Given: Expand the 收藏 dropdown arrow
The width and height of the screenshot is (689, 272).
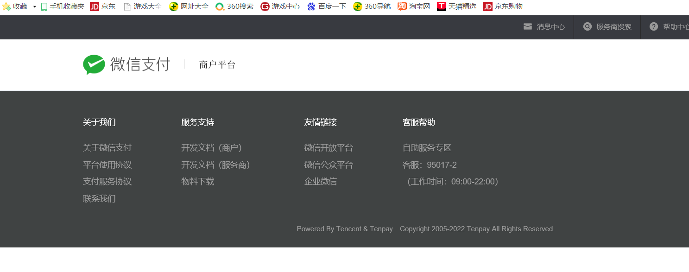Looking at the screenshot, I should 35,7.
